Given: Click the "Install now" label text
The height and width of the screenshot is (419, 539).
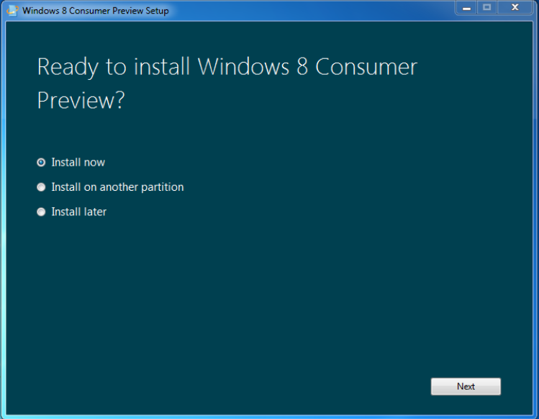Looking at the screenshot, I should (x=78, y=163).
